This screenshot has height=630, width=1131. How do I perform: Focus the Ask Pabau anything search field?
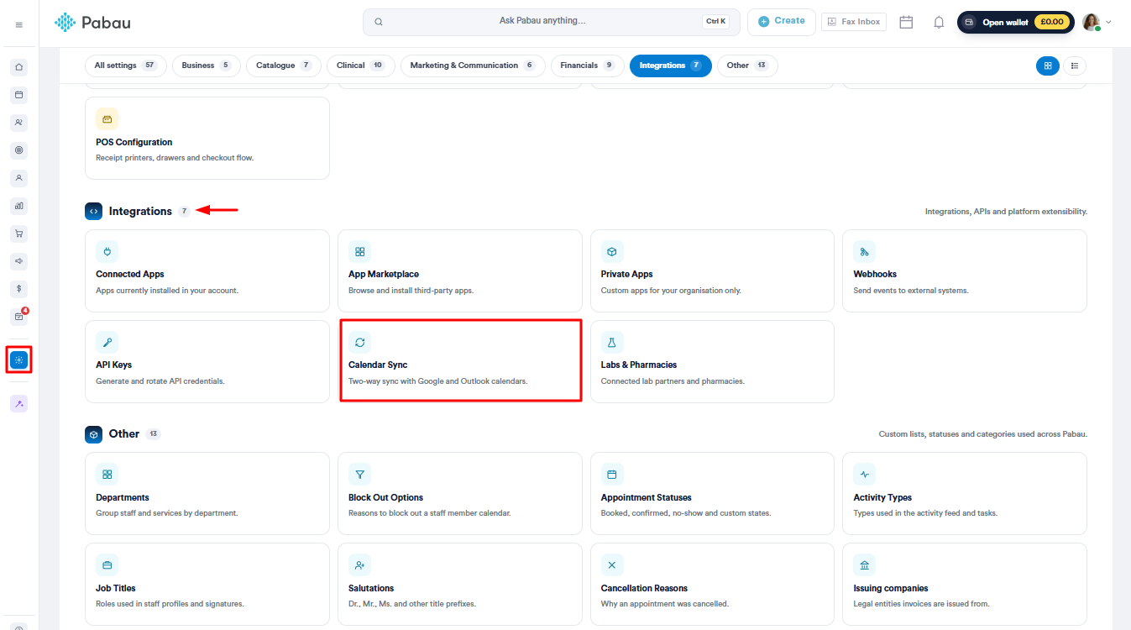tap(552, 22)
